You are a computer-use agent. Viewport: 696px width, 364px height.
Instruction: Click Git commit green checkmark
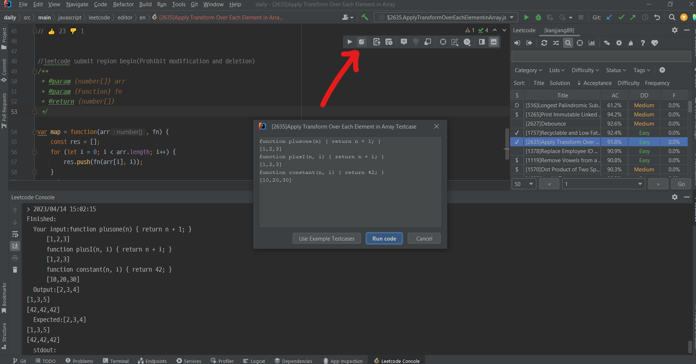pos(621,17)
